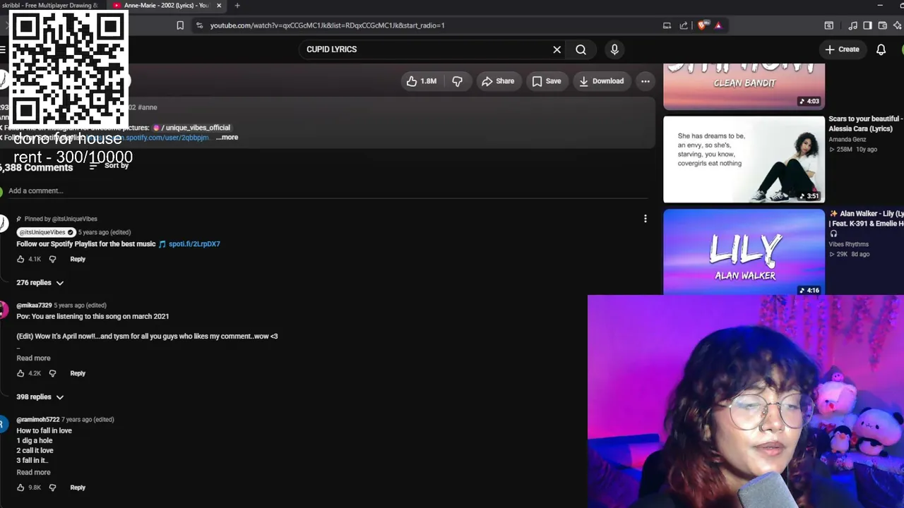Viewport: 904px width, 508px height.
Task: Switch to the skribbl browser tab
Action: pyautogui.click(x=49, y=6)
